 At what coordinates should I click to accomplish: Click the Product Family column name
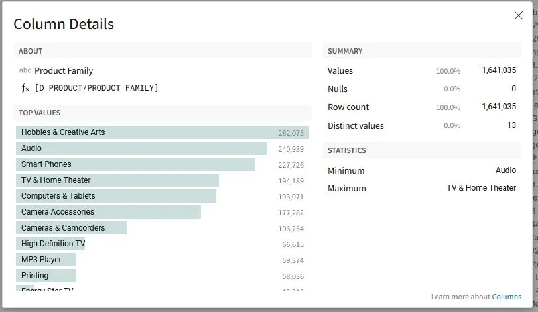(x=64, y=70)
